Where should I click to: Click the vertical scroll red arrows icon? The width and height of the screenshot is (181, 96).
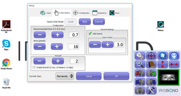(163, 64)
